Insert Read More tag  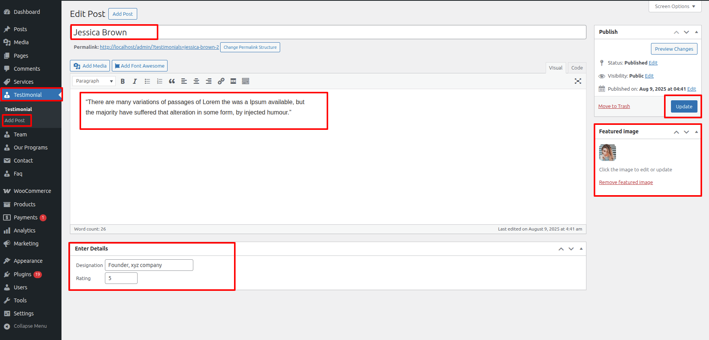(x=233, y=81)
